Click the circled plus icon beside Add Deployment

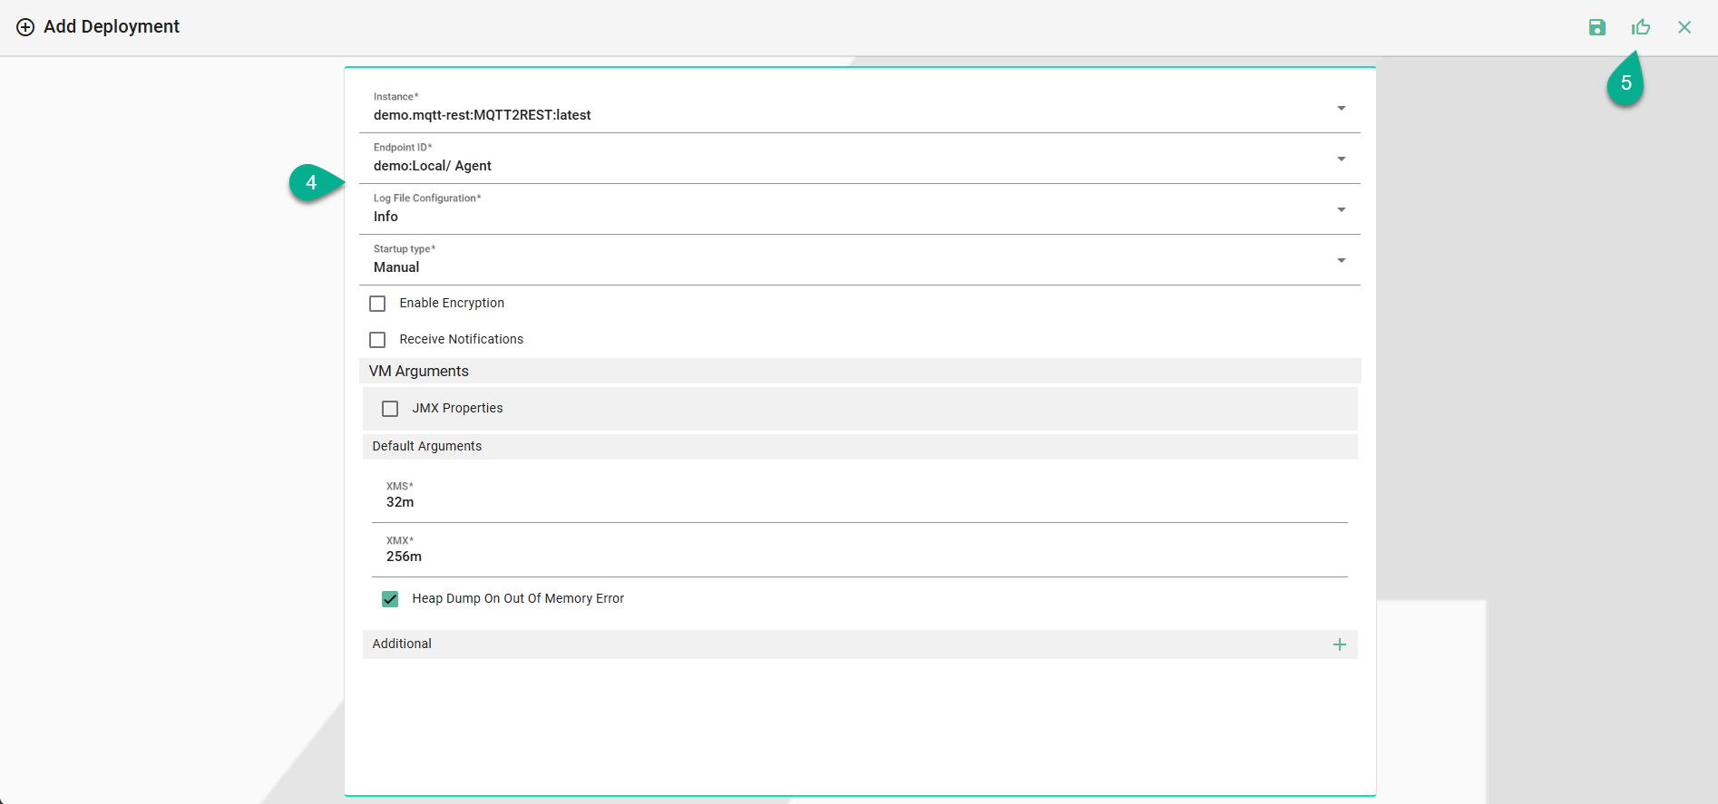25,27
